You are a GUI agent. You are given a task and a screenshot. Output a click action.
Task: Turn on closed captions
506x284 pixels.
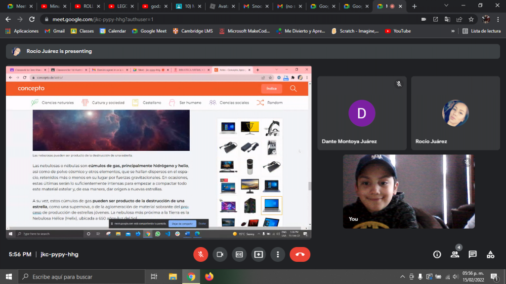(239, 254)
